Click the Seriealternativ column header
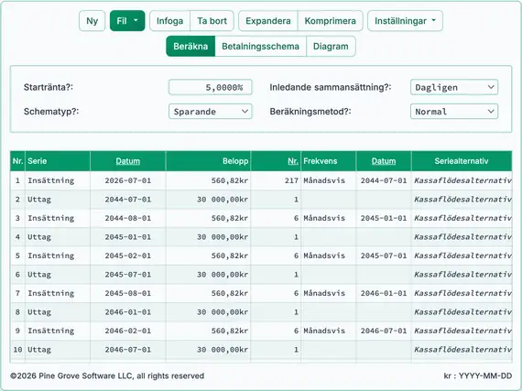 pyautogui.click(x=462, y=161)
